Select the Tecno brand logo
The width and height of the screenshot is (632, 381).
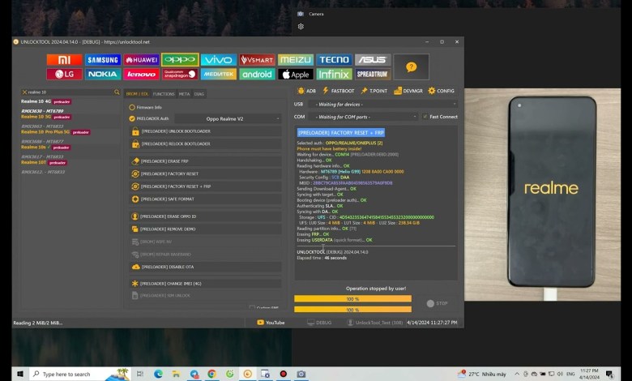coord(334,60)
